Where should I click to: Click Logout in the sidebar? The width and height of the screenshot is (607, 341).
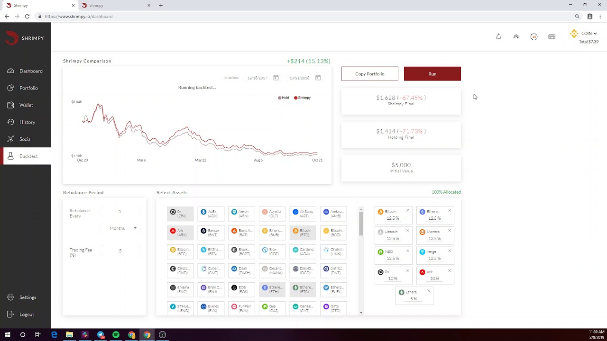[26, 314]
